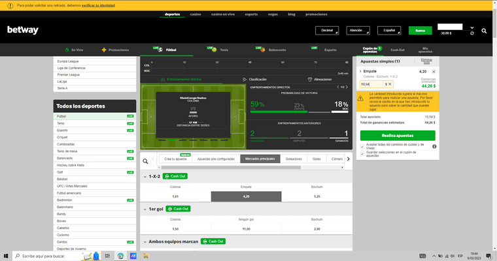The image size is (497, 261).
Task: Click the warning icon in top banner
Action: coord(10,6)
